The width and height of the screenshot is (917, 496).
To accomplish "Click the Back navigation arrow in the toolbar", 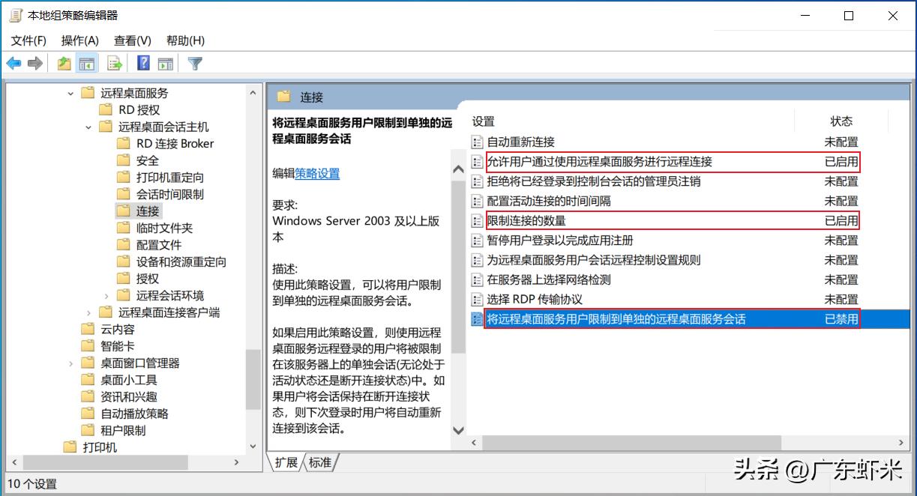I will click(13, 63).
